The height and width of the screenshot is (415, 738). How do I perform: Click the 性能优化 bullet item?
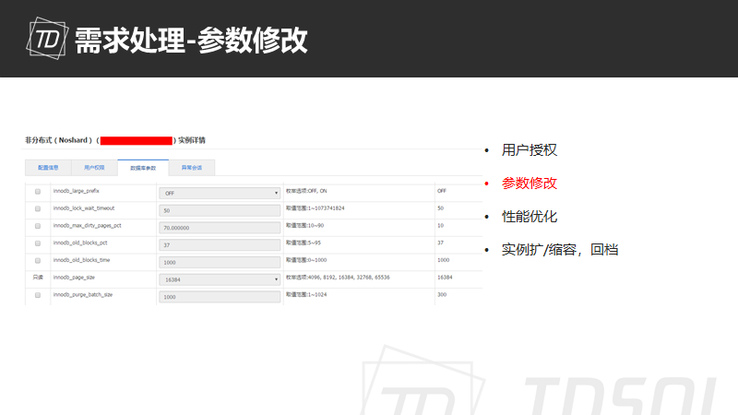point(530,217)
